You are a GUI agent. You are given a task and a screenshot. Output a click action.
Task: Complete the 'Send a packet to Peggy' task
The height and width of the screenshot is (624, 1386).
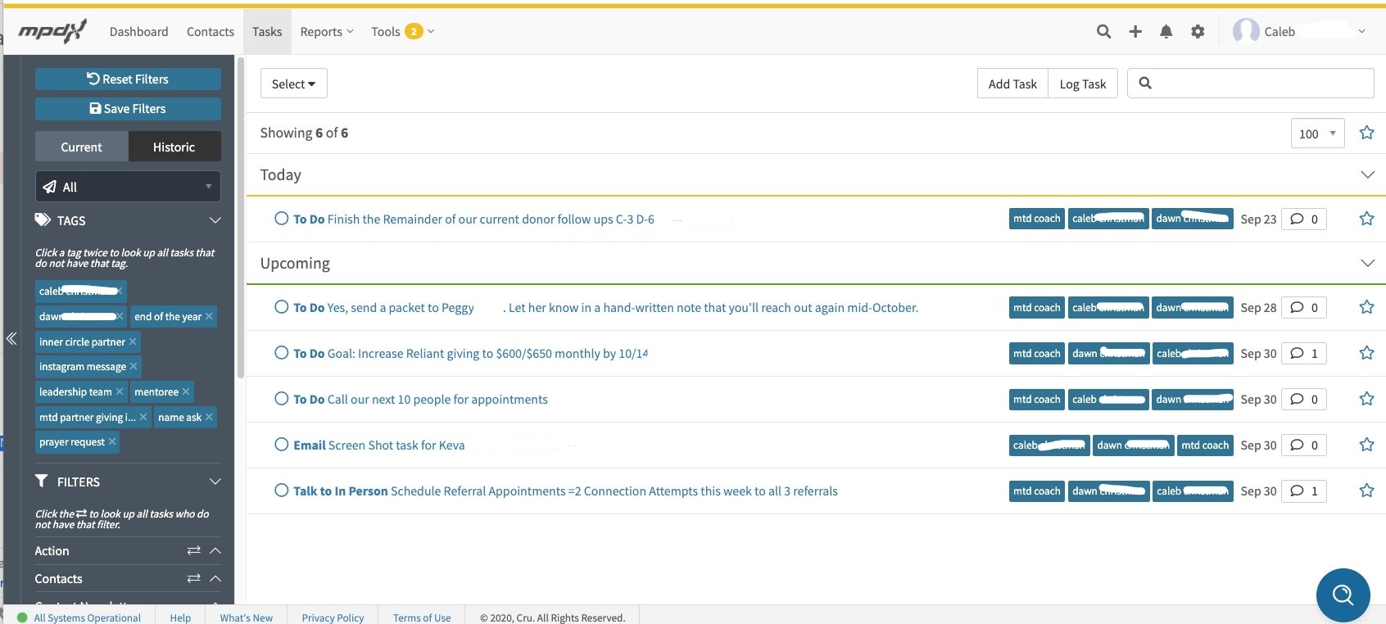(x=281, y=307)
